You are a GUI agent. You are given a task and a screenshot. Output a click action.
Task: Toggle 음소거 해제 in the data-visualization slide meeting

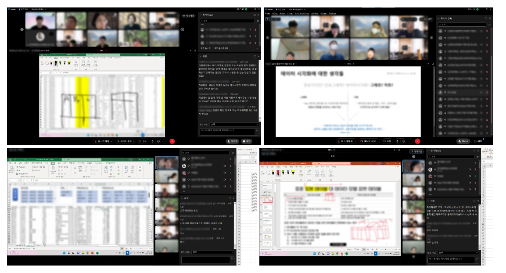tap(346, 141)
